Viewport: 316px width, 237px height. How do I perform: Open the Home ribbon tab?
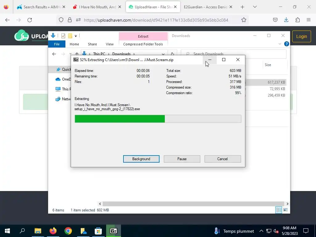(x=74, y=44)
